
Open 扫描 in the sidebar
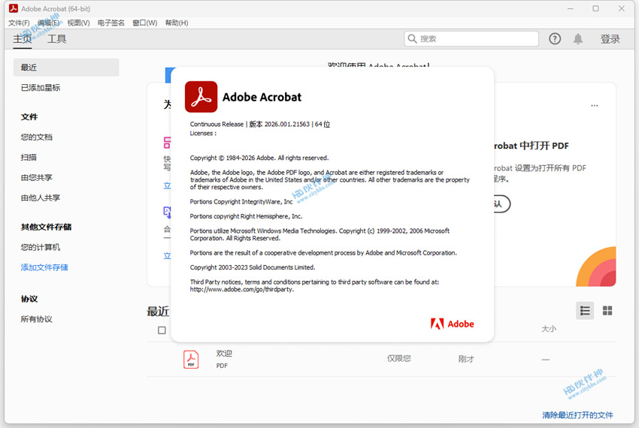[x=29, y=157]
